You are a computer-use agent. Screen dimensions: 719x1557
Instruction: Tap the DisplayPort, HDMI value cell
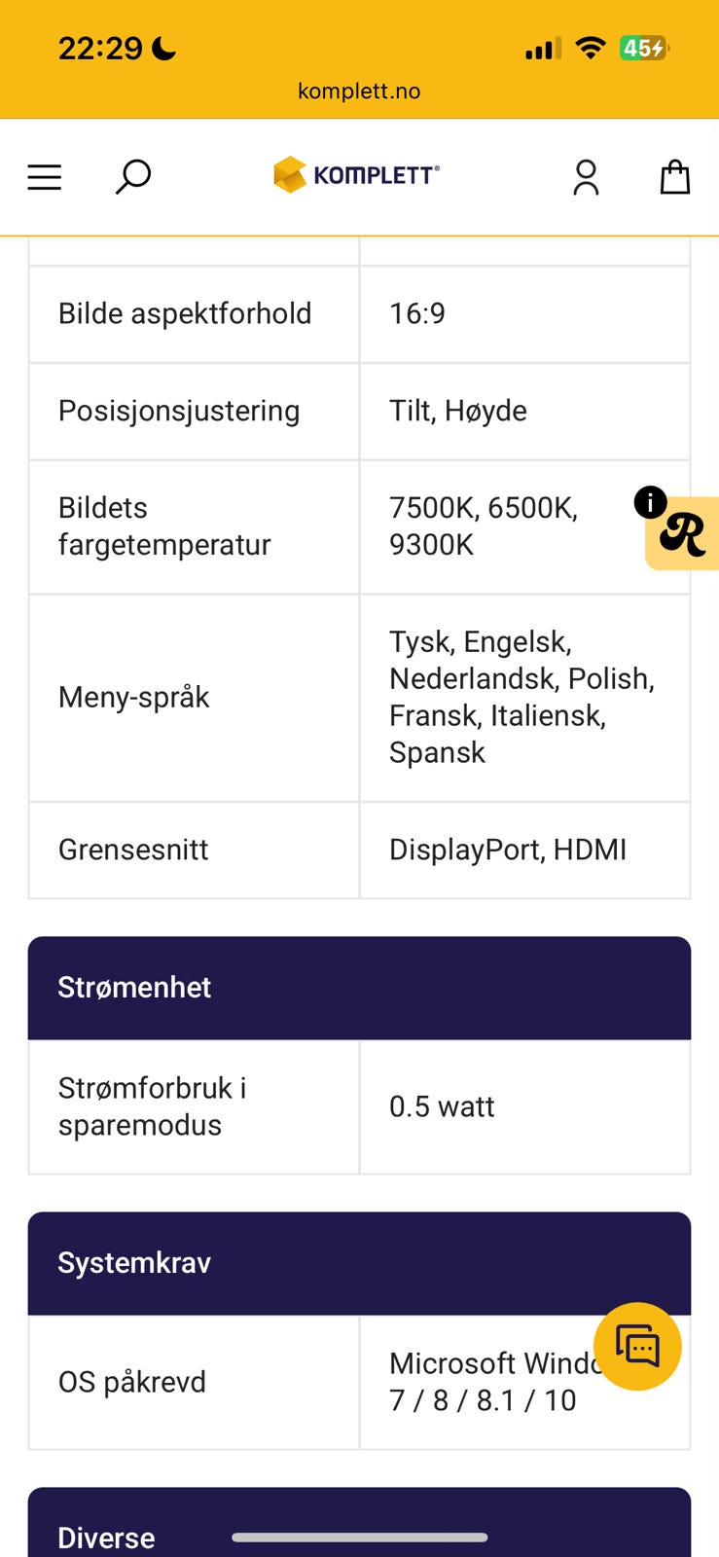[x=508, y=850]
